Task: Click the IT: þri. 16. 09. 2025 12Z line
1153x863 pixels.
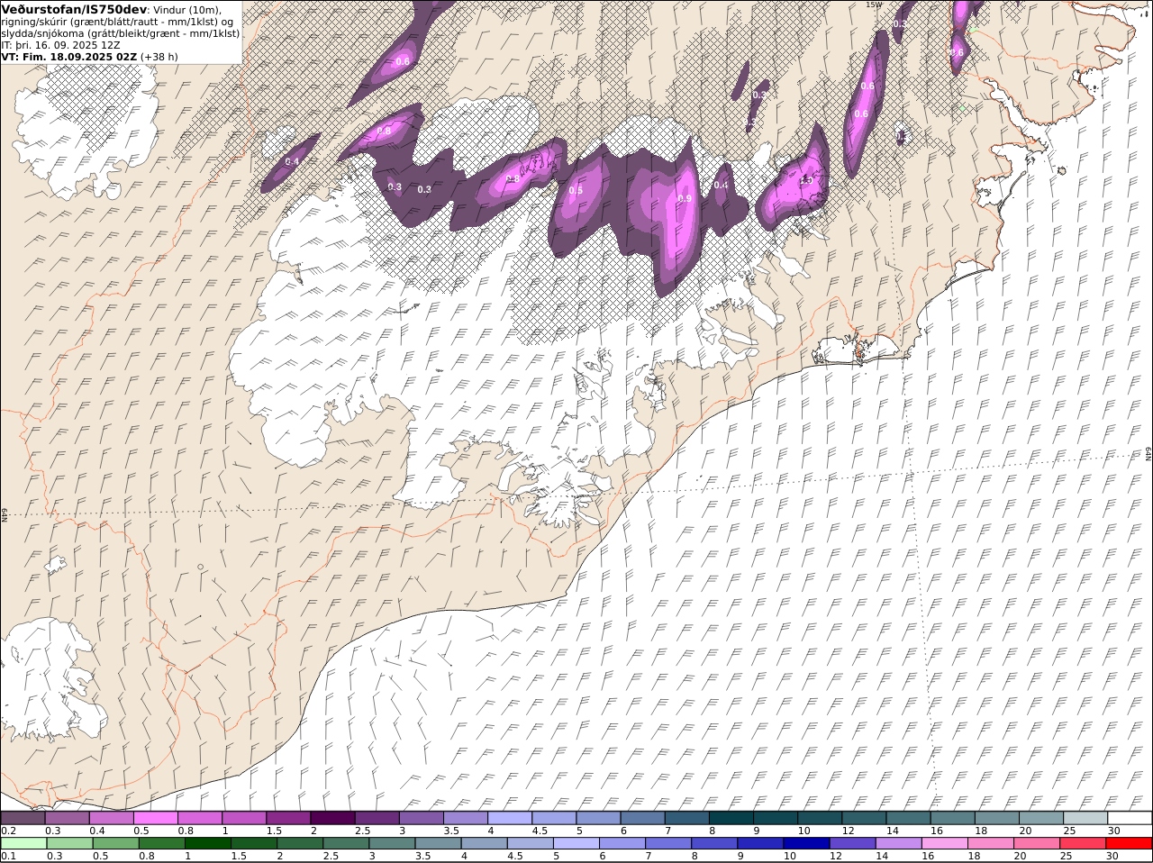Action: [x=61, y=44]
